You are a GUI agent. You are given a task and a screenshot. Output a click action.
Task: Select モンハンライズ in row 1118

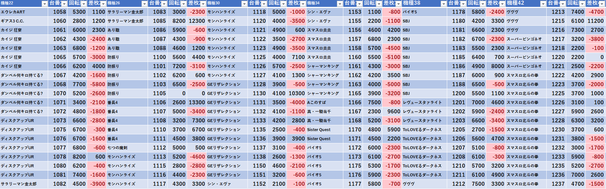(x=227, y=12)
